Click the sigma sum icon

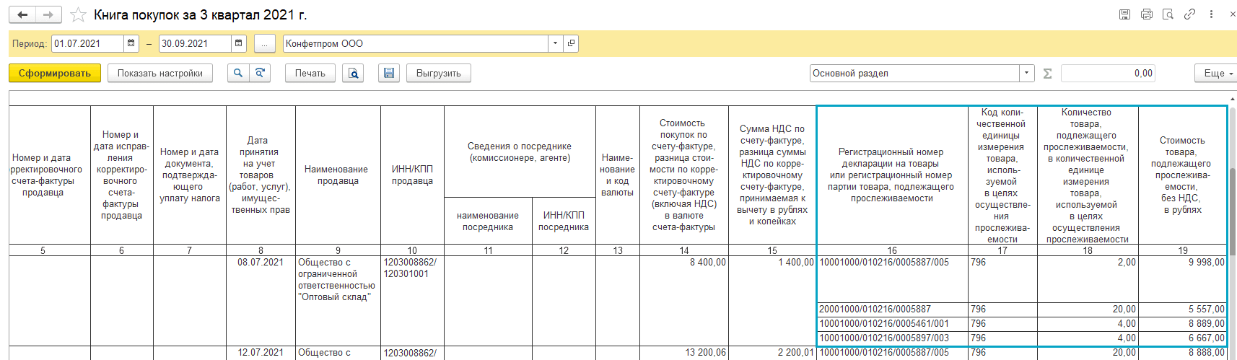click(x=1047, y=73)
